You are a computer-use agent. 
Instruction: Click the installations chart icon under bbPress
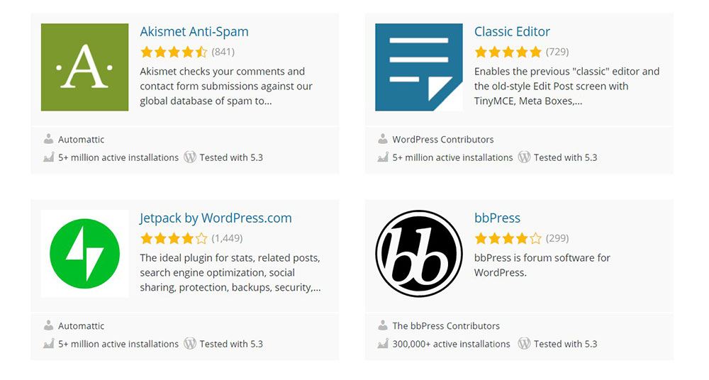(x=382, y=344)
